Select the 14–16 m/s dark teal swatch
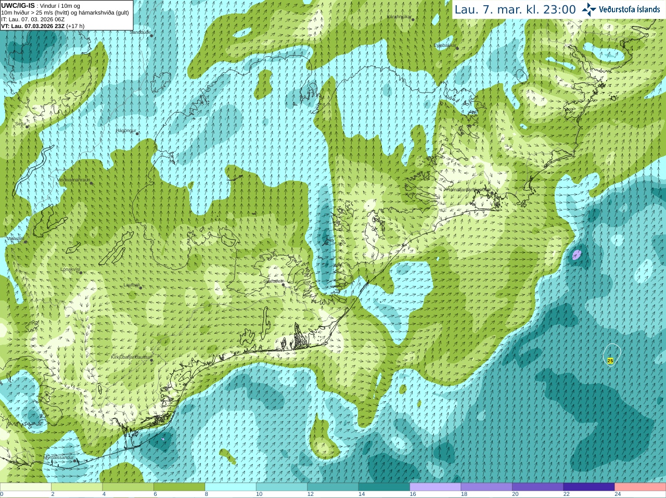This screenshot has width=666, height=498. click(x=384, y=487)
